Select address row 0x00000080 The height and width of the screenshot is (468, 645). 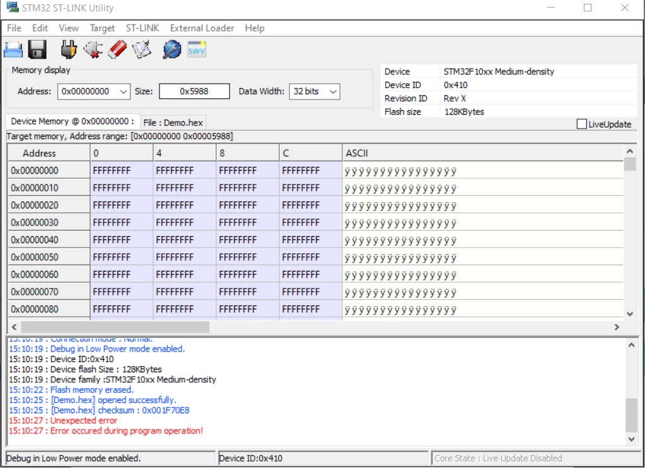tap(49, 309)
